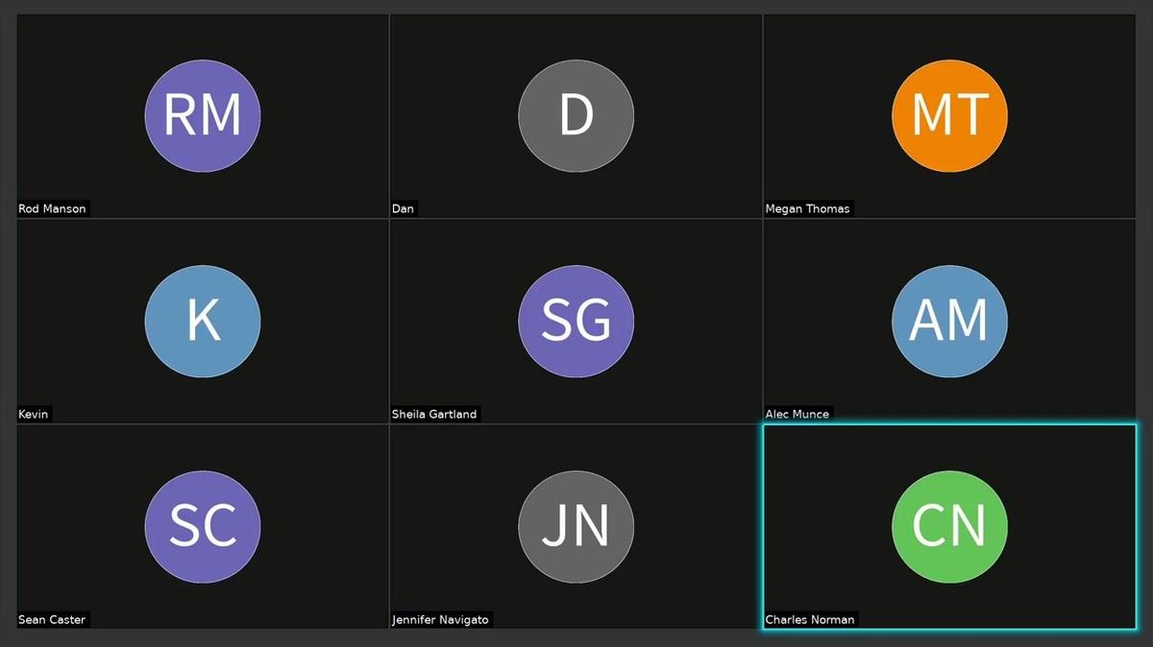
Task: Select the orange MT avatar
Action: click(949, 115)
